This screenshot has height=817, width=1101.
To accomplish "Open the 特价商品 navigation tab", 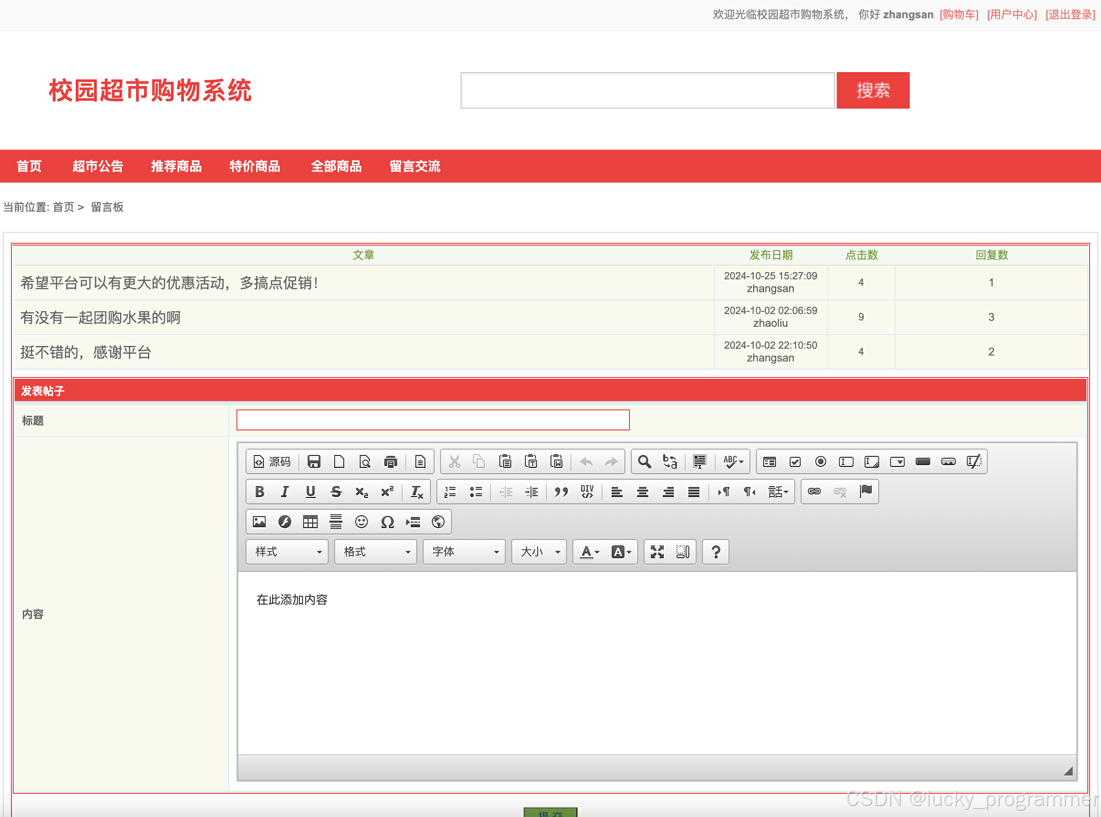I will pos(255,166).
